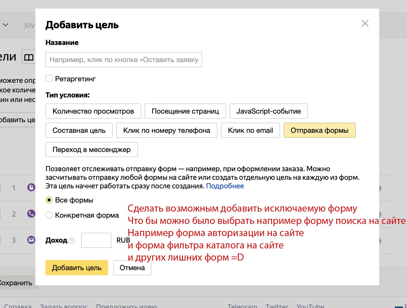Select Клик по email condition type
407x308 pixels.
click(250, 130)
